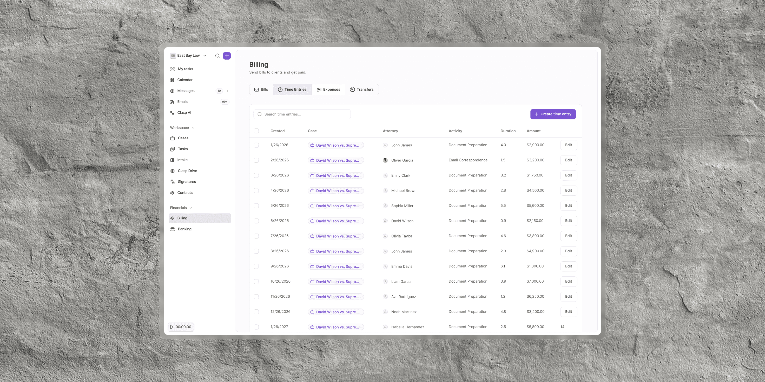
Task: Open My tasks from sidebar icon
Action: pos(173,69)
